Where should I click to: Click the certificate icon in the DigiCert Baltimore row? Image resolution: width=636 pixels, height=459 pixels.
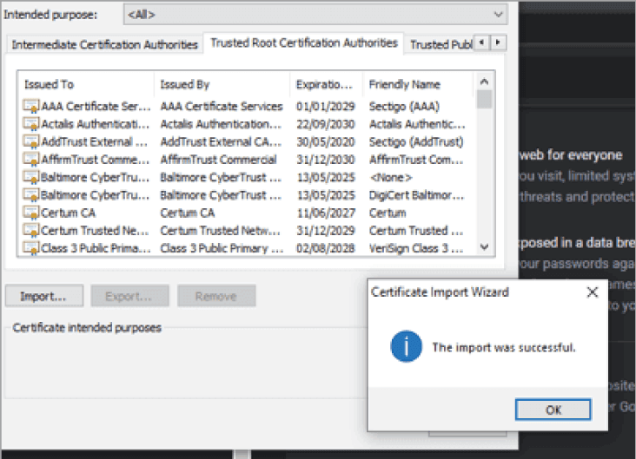pyautogui.click(x=30, y=195)
